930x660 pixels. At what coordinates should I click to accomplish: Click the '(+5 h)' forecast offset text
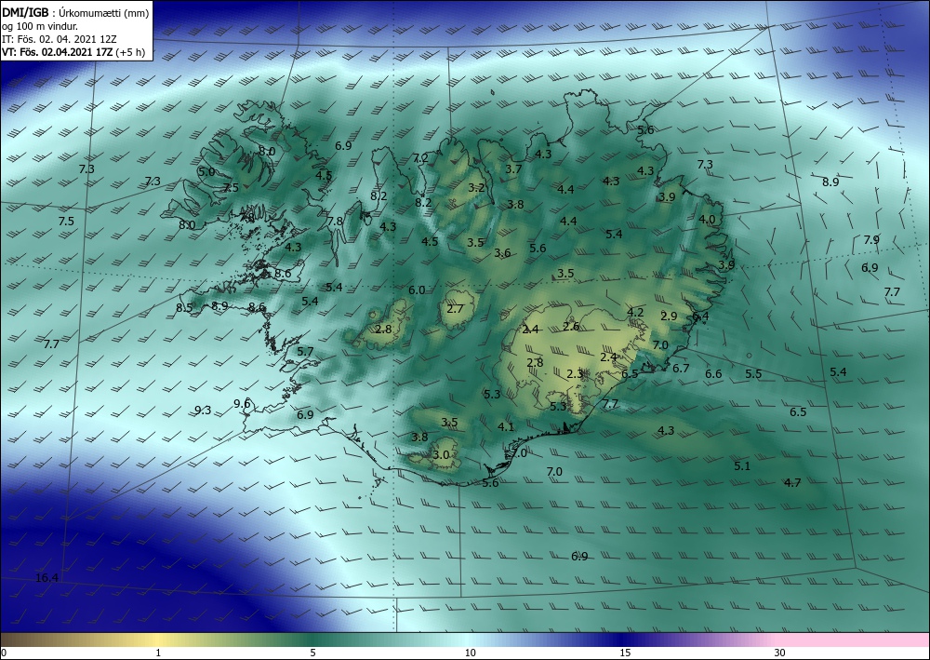pyautogui.click(x=132, y=52)
